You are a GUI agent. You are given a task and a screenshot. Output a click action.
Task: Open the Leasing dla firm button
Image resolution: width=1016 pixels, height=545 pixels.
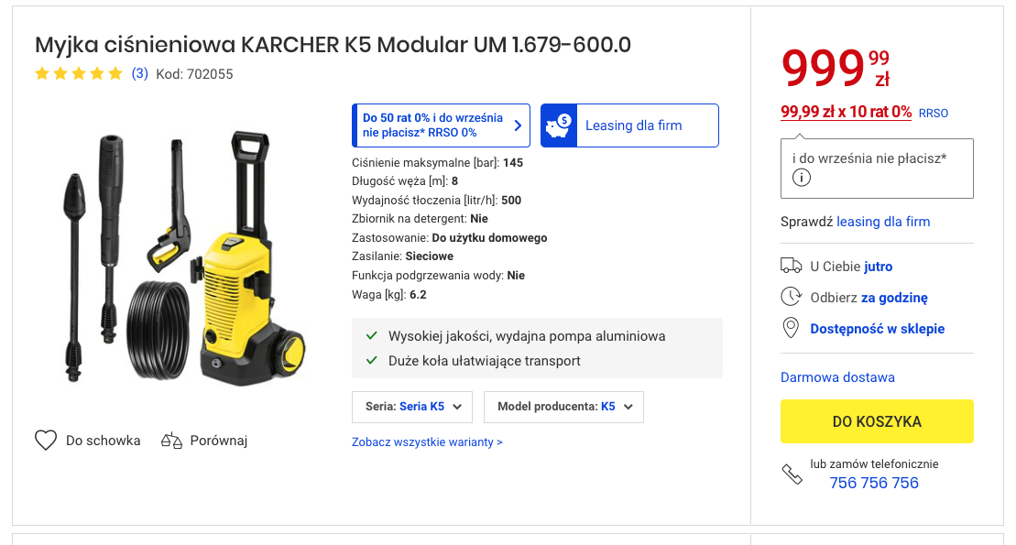pyautogui.click(x=629, y=125)
